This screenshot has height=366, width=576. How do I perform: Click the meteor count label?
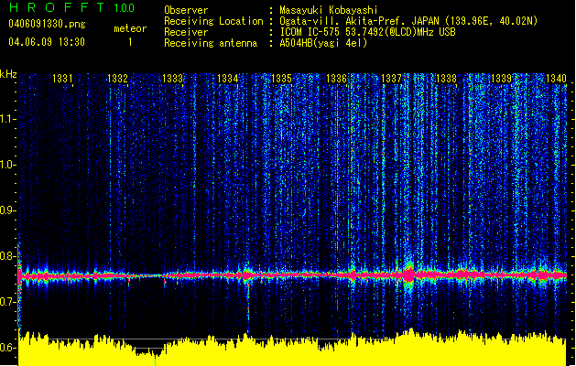click(130, 28)
